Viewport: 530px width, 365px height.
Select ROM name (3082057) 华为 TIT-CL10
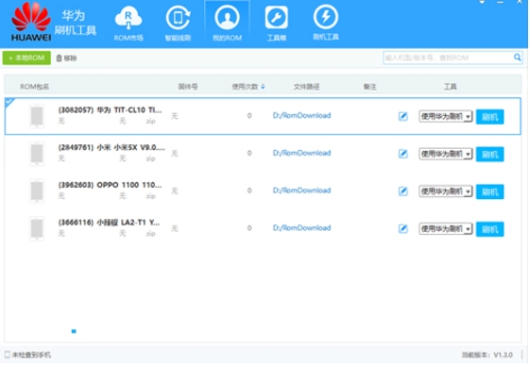tap(111, 110)
